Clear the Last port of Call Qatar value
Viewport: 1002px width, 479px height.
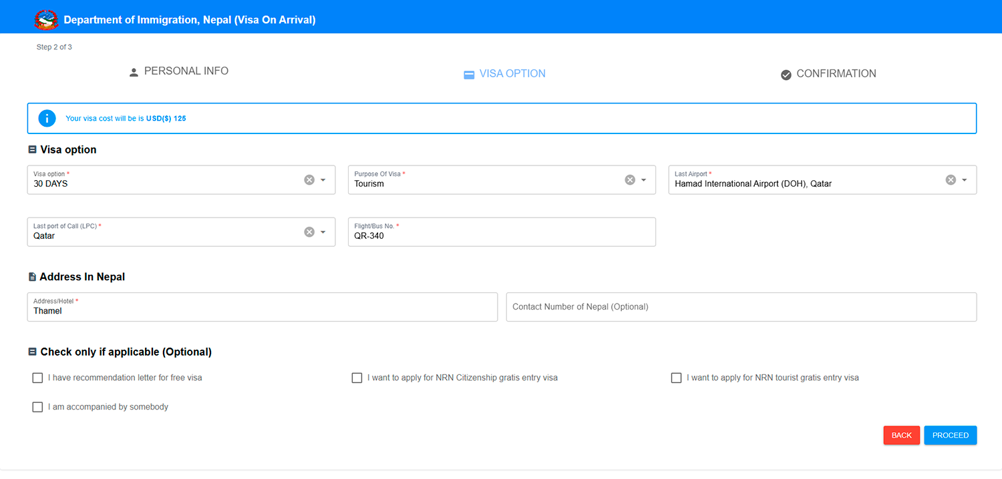tap(309, 231)
